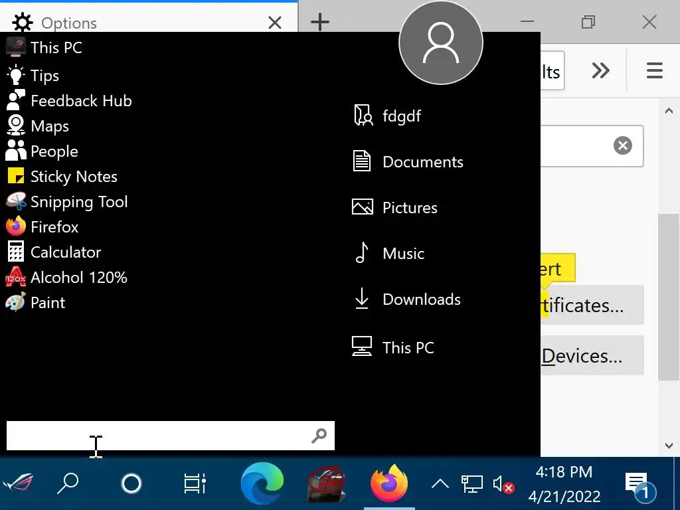Click the Firefox vertical scrollbar thumb
This screenshot has height=510, width=680.
[669, 297]
